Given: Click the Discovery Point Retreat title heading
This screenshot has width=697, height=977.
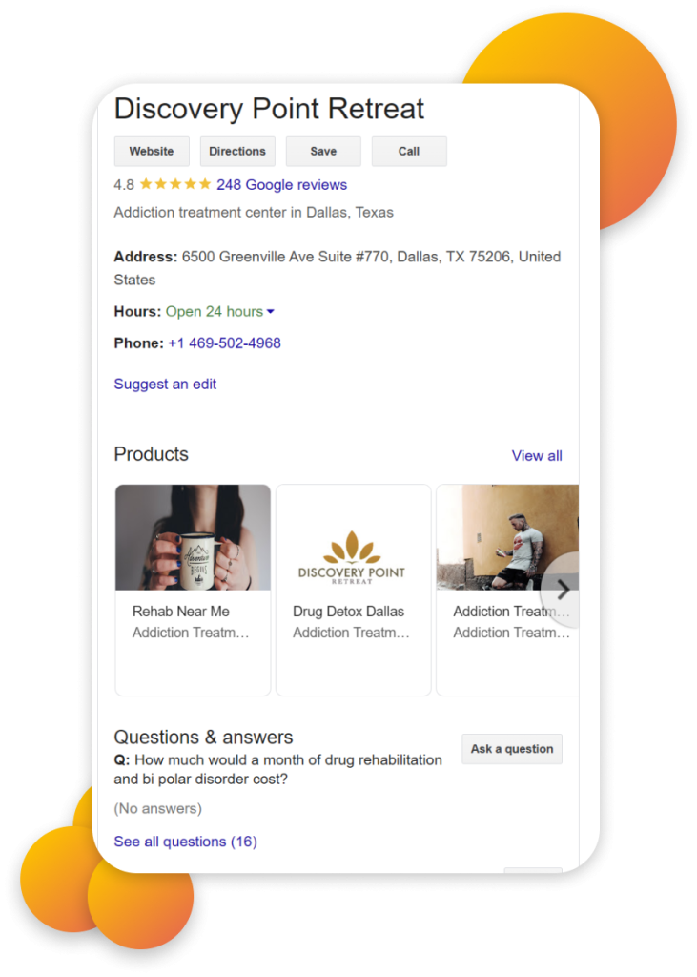Looking at the screenshot, I should (269, 109).
